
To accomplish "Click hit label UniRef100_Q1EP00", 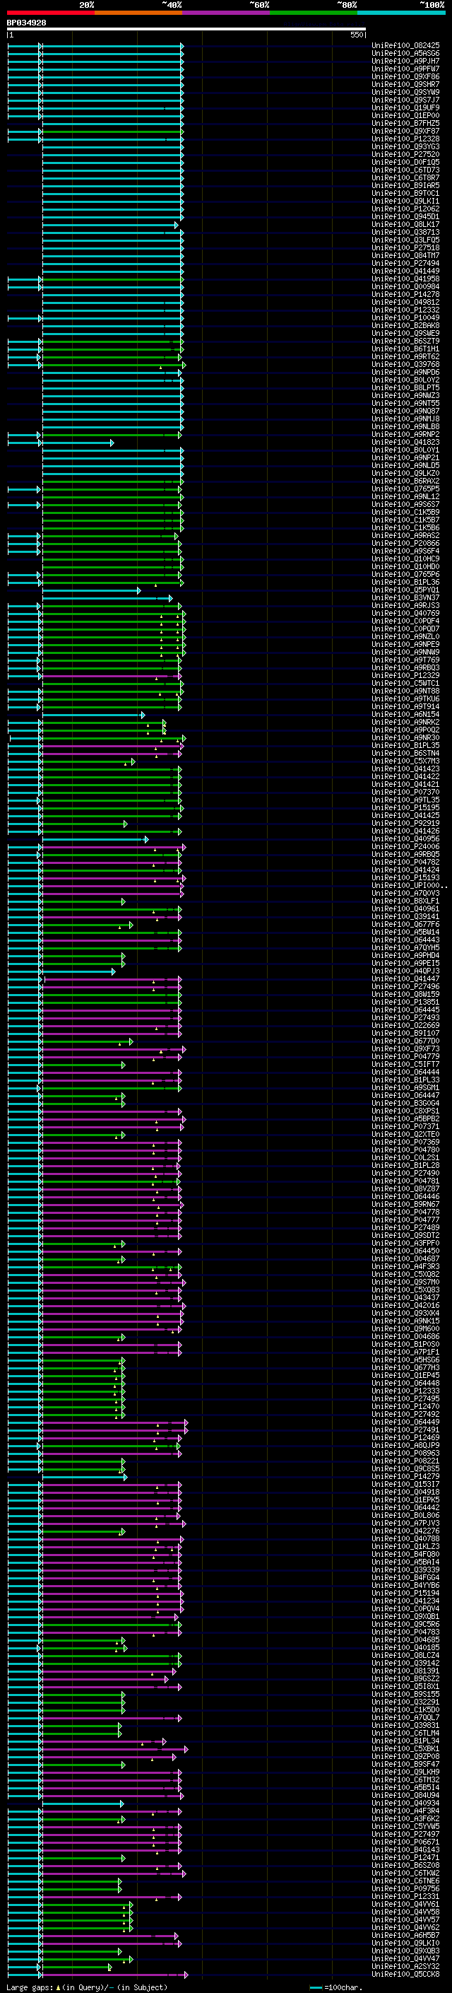I will [x=405, y=115].
